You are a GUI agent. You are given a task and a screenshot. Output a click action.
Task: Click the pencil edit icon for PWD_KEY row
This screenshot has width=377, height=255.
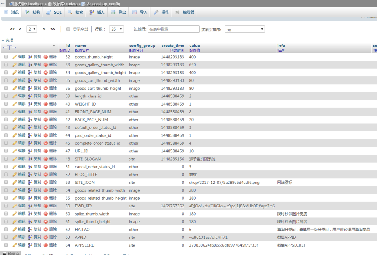pos(15,206)
